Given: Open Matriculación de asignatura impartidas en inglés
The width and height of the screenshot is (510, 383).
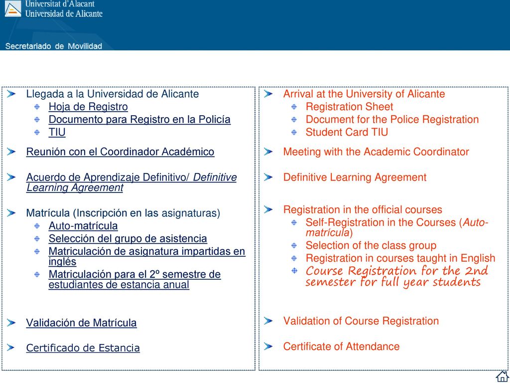Looking at the screenshot, I should pos(147,256).
